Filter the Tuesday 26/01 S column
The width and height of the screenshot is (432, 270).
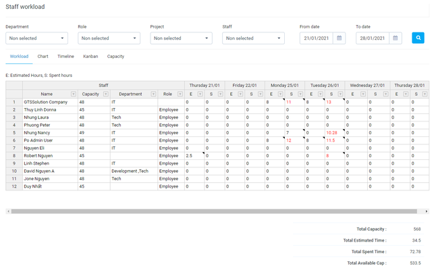pos(340,94)
